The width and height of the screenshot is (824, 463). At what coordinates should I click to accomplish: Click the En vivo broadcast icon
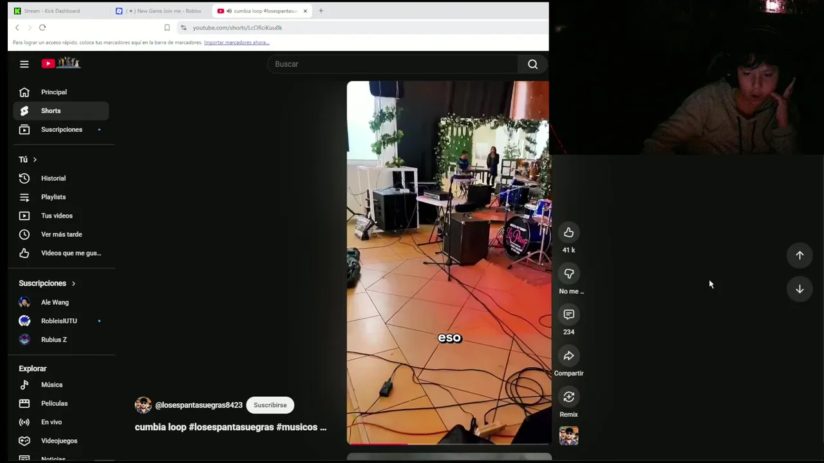point(24,422)
